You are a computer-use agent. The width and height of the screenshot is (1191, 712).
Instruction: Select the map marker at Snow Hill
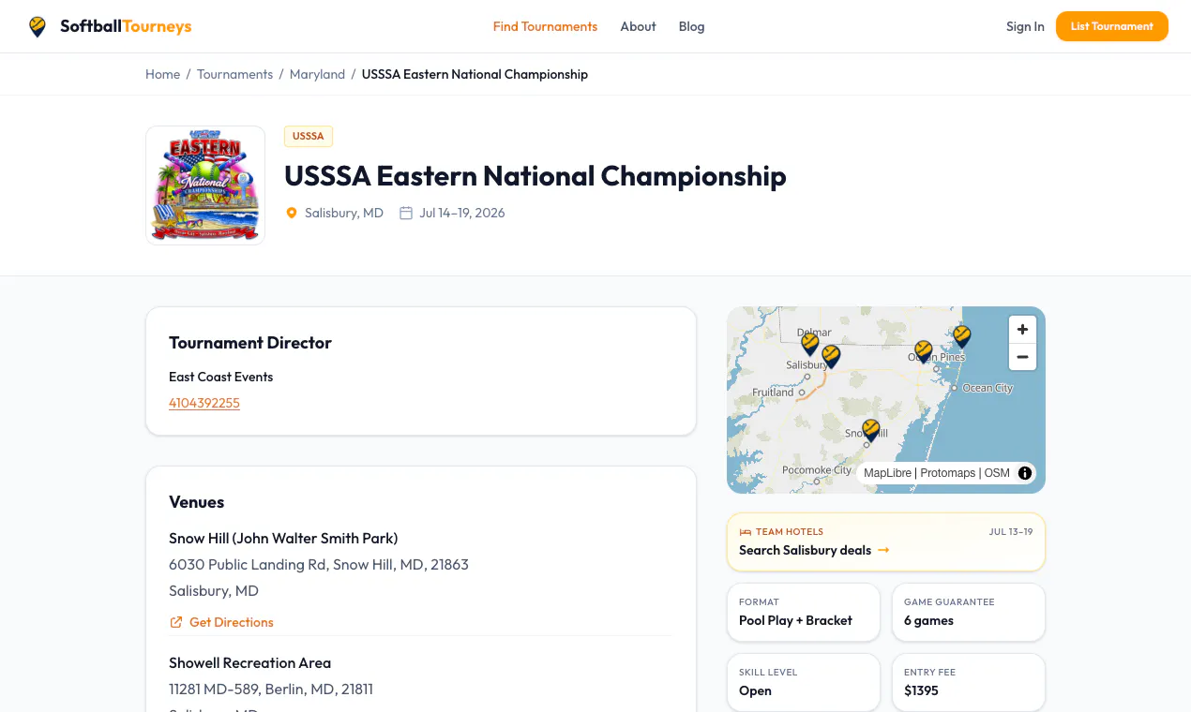[x=871, y=430]
